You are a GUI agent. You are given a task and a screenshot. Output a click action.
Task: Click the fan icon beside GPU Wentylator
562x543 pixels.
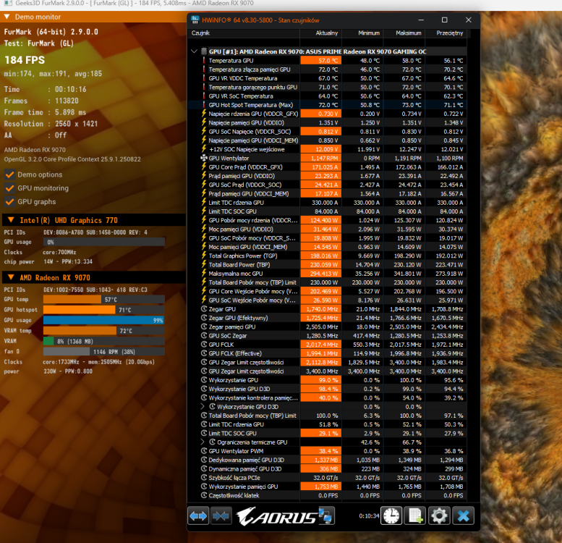click(x=204, y=158)
